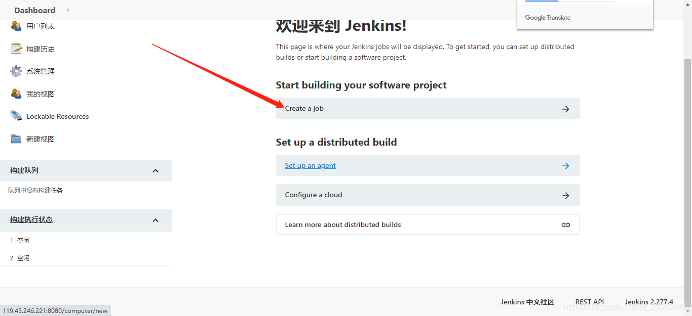Click the Lockable Resources drive icon

[x=16, y=116]
